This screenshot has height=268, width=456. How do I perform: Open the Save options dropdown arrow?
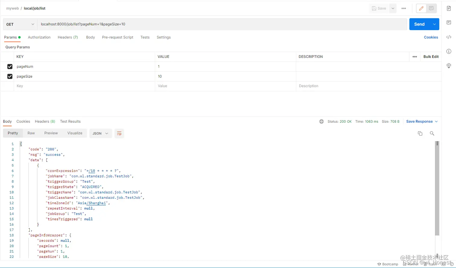point(393,8)
